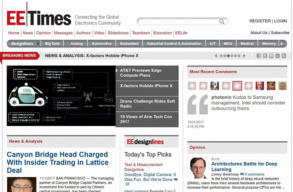The width and height of the screenshot is (293, 192).
Task: Click the search magnifier icon
Action: coord(222,22)
